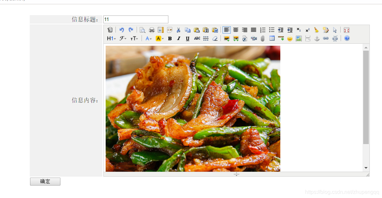The image size is (382, 198).
Task: Focus the 信息标题 title input field
Action: [x=136, y=19]
